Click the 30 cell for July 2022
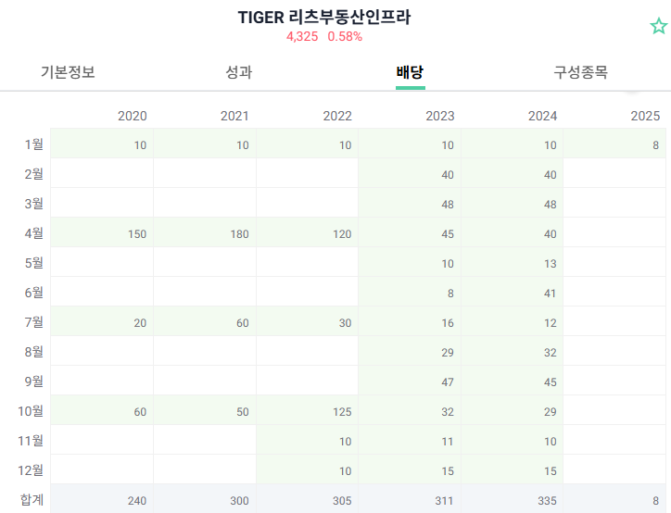671x513 pixels. tap(308, 321)
